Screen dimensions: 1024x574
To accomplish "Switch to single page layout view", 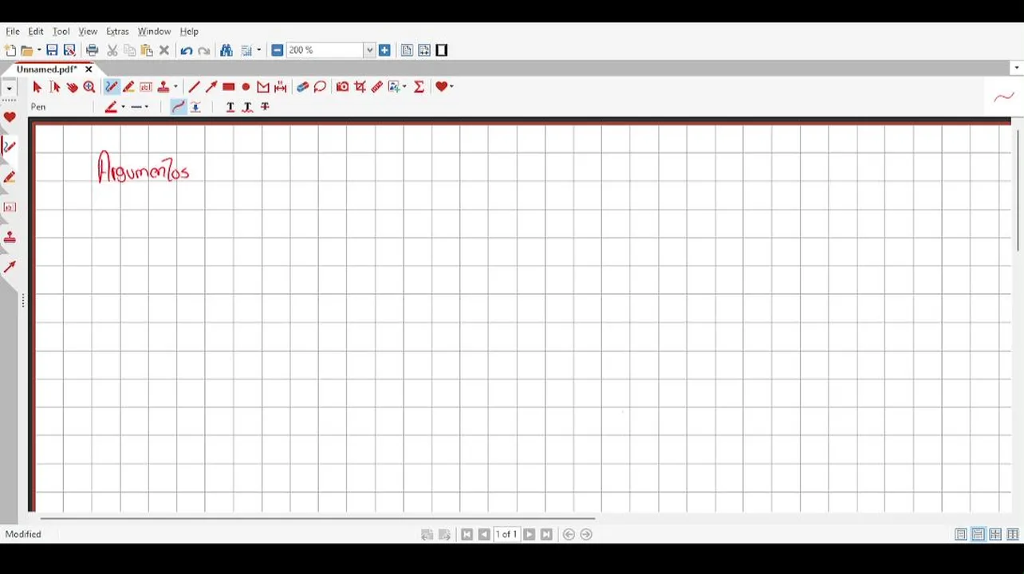I will click(x=961, y=534).
